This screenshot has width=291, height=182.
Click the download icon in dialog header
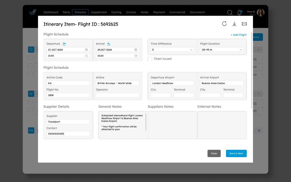point(234,24)
